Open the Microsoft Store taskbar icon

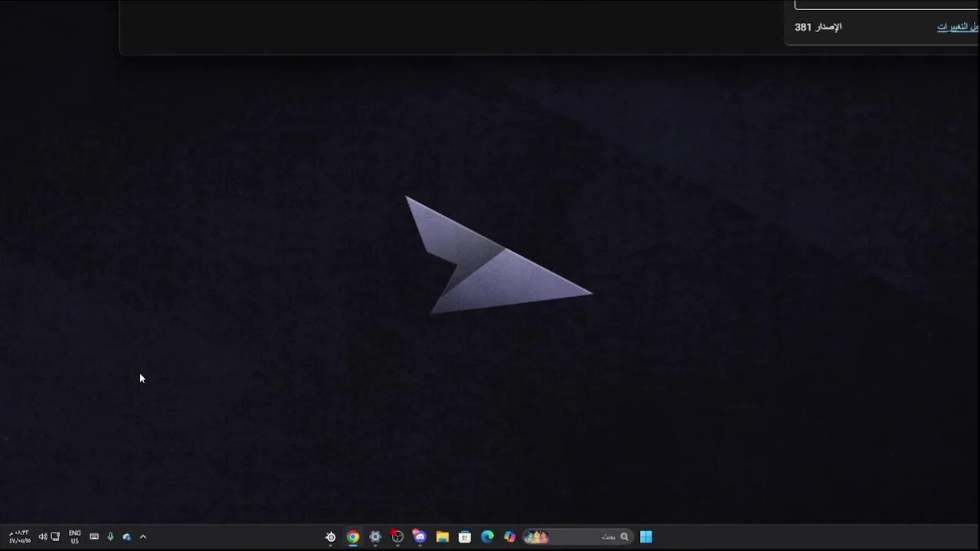[465, 536]
